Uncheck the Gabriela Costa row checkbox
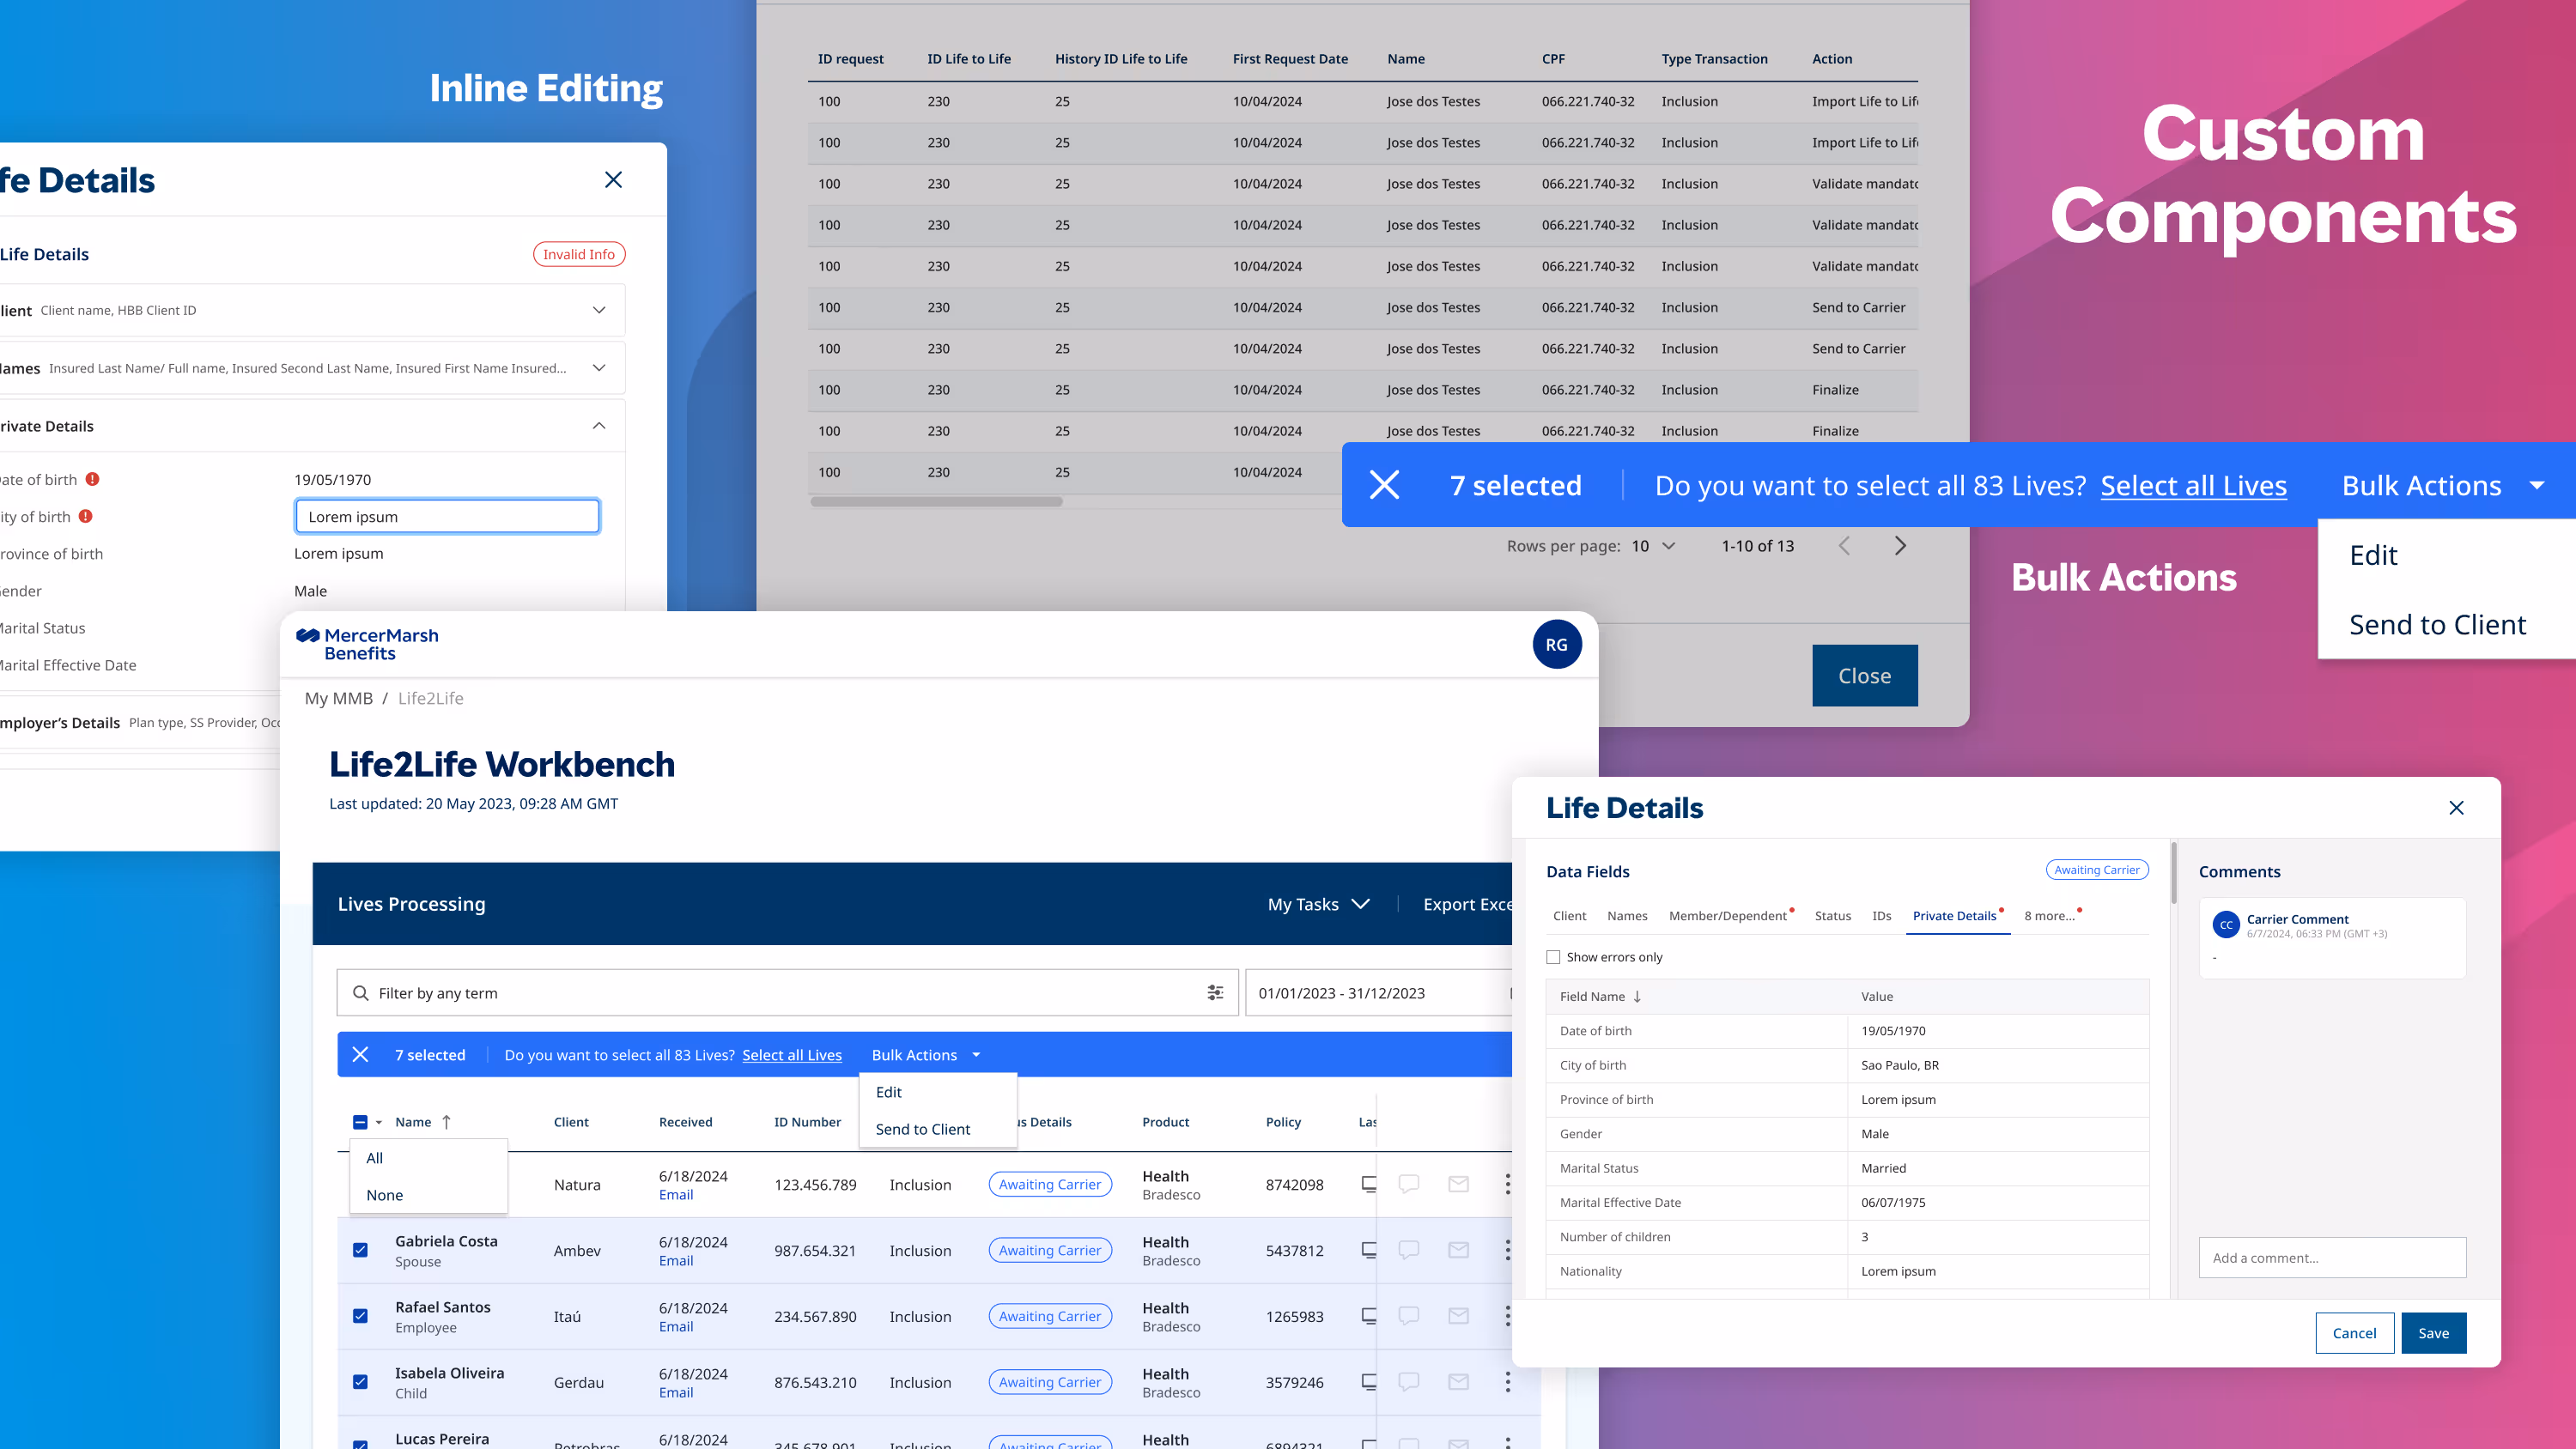This screenshot has height=1449, width=2576. pos(361,1250)
